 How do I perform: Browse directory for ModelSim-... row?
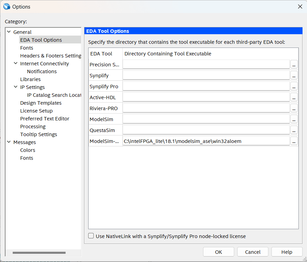294,141
